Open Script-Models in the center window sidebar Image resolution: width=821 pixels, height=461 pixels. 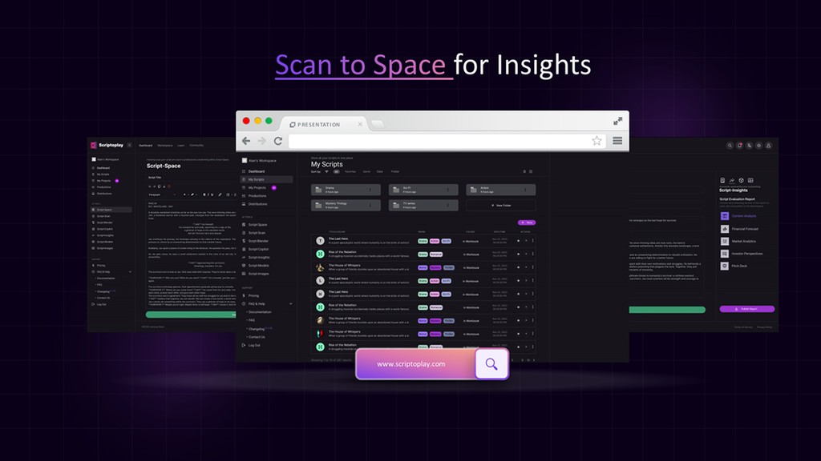[259, 266]
